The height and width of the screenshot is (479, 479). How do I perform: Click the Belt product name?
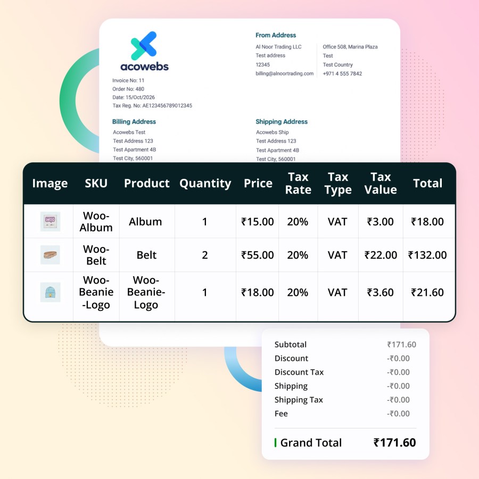coord(146,255)
